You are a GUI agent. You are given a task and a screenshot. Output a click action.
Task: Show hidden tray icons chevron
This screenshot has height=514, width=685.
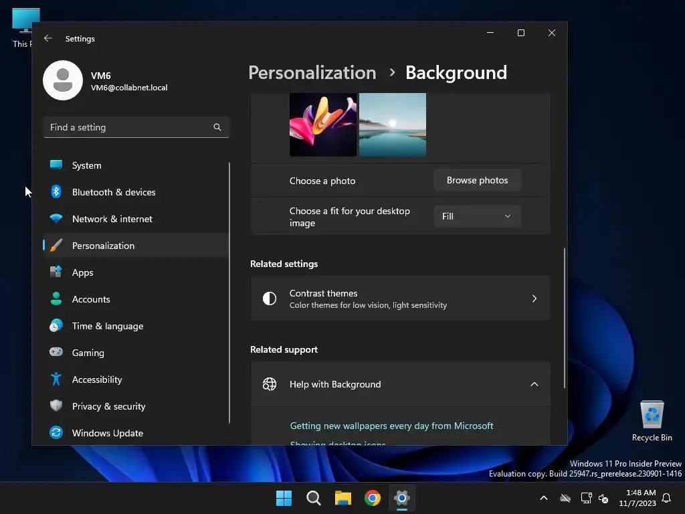(544, 498)
